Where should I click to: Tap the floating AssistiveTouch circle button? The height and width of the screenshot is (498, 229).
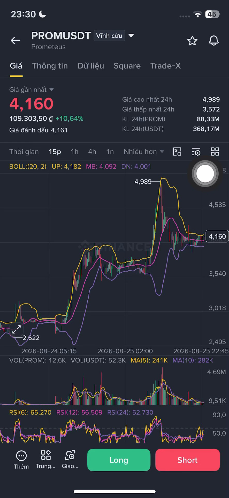205,174
